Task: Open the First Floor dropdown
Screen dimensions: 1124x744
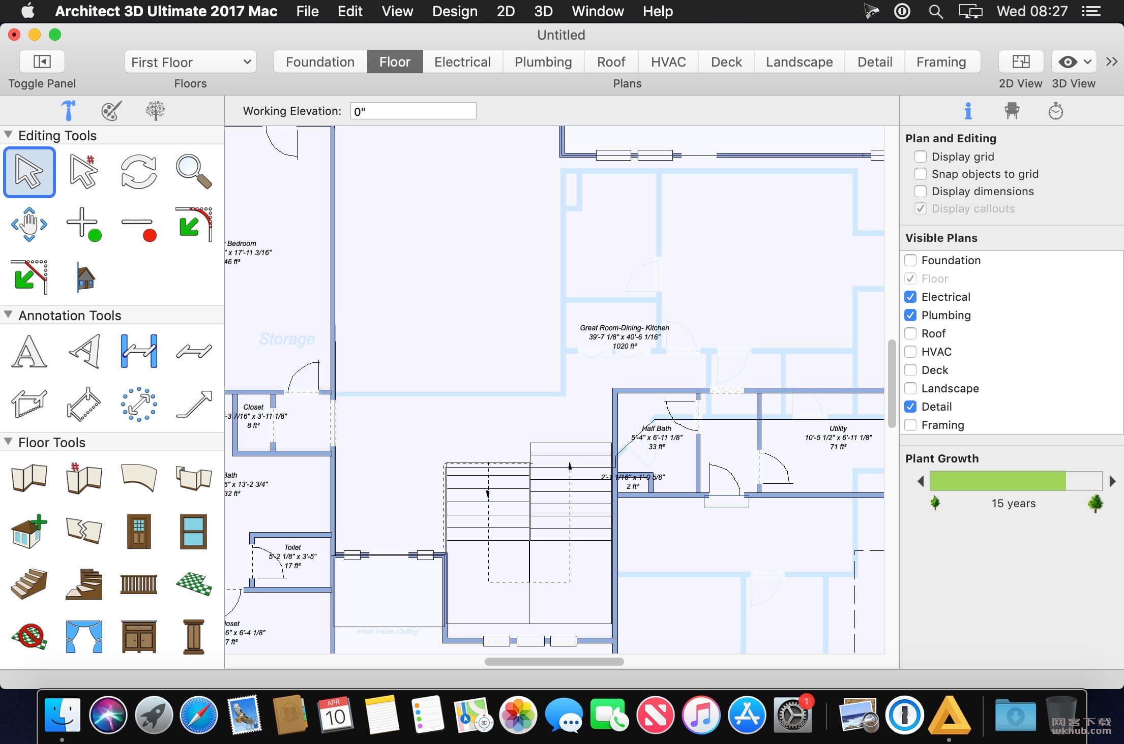Action: click(190, 62)
